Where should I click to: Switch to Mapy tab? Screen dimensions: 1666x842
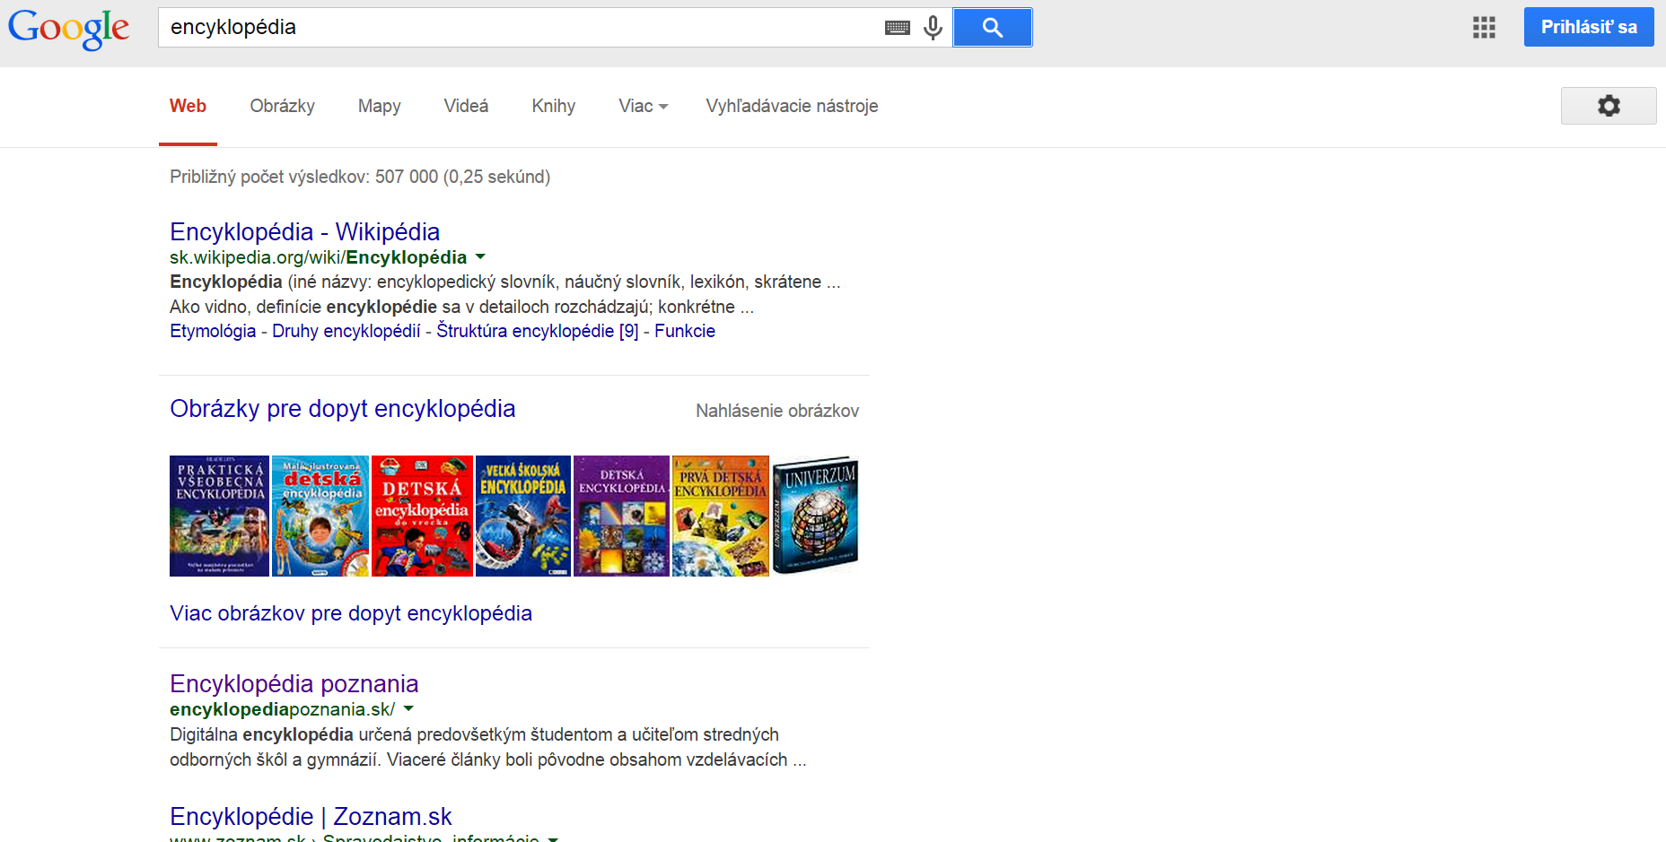379,106
